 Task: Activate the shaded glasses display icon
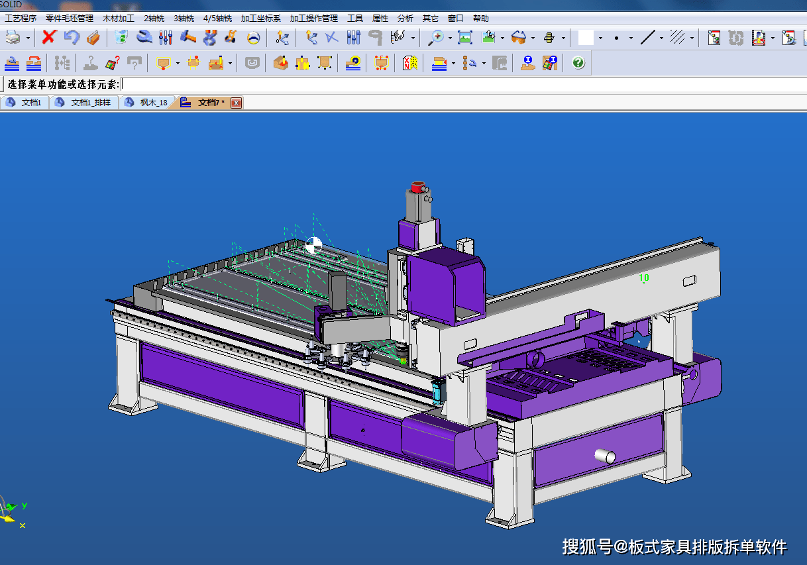point(519,38)
